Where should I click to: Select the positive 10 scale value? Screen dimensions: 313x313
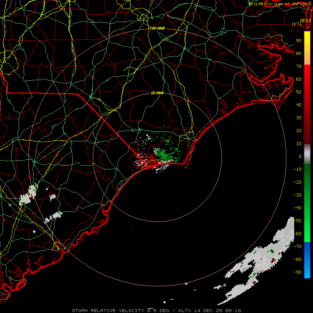point(299,144)
